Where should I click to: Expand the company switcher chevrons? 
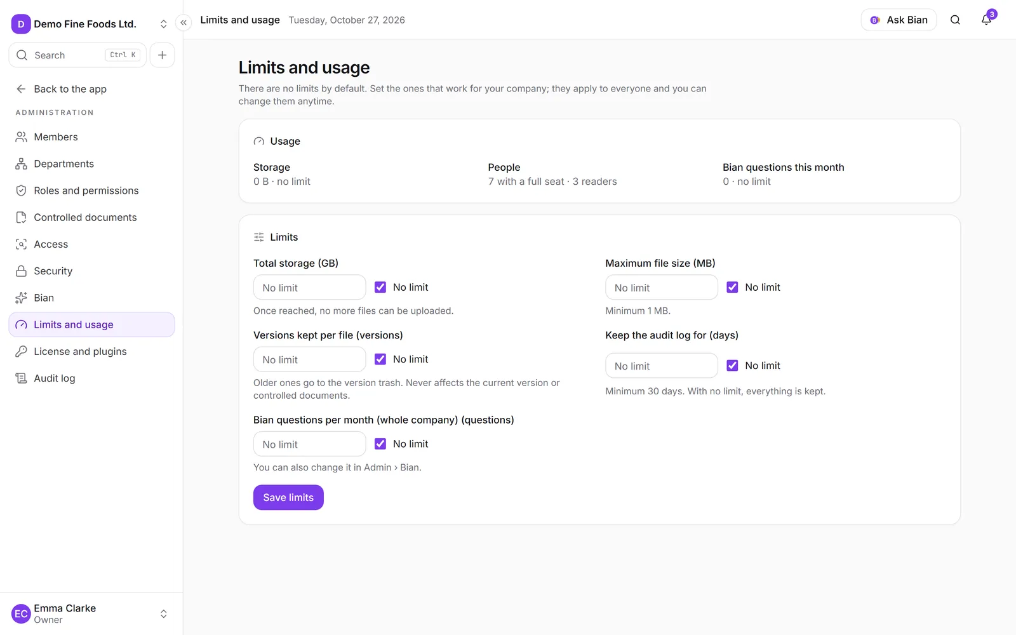[x=163, y=24]
